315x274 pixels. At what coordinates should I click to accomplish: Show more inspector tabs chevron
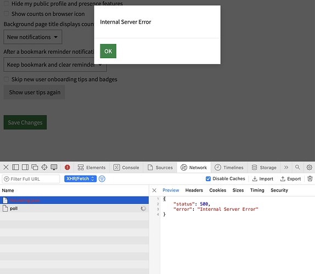(x=286, y=167)
